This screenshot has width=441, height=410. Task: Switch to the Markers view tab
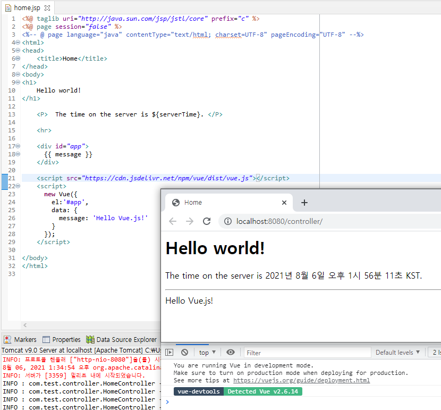[20, 340]
